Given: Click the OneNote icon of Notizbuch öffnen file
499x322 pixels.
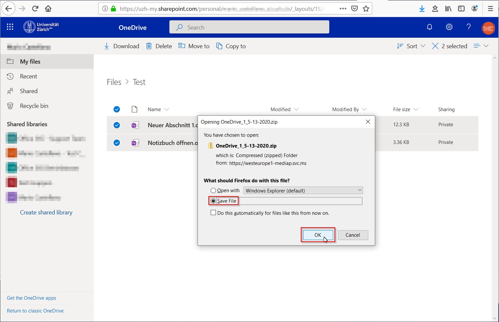Looking at the screenshot, I should coord(135,143).
